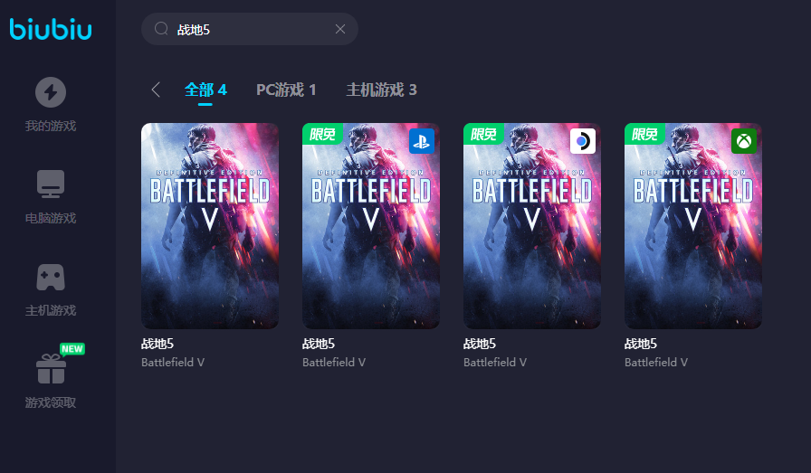Viewport: 811px width, 473px height.
Task: Open the PC games monitor icon
Action: 51,184
